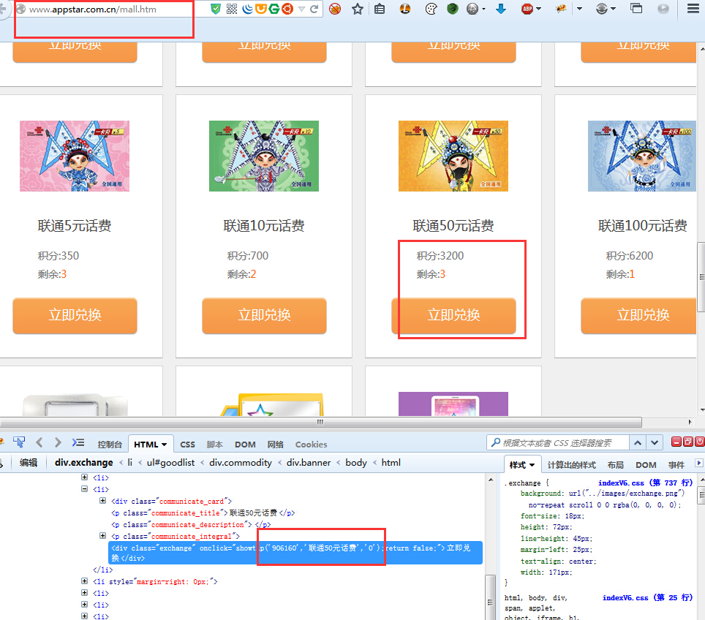Viewport: 705px width, 620px height.
Task: Open dropdown arrow next to Firebug icon
Action: click(x=579, y=9)
